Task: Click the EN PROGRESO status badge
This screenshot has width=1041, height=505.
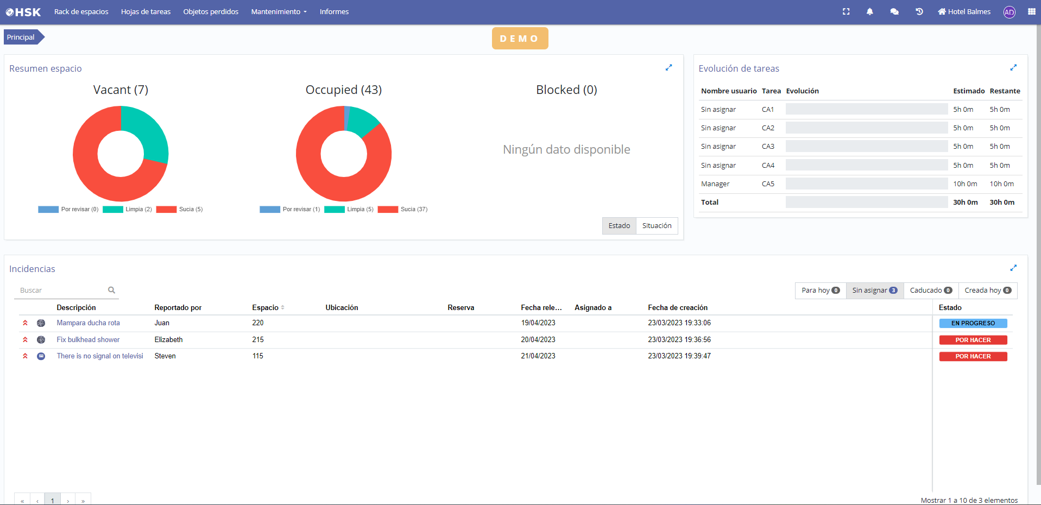Action: click(973, 323)
